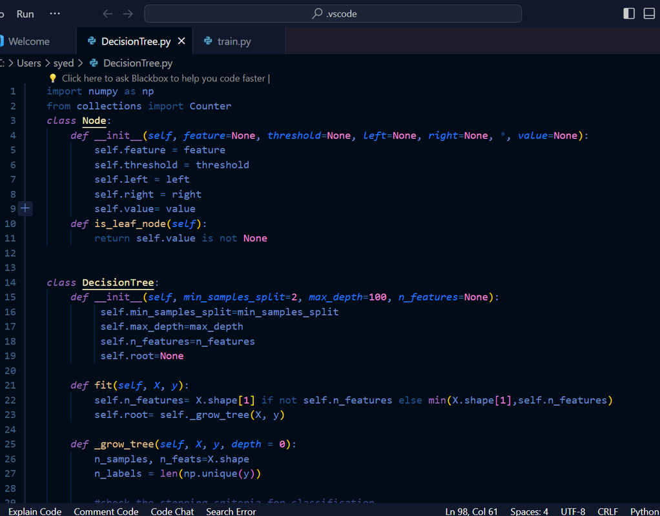This screenshot has width=660, height=516.
Task: Click the Python icon on train.py tab
Action: click(208, 41)
